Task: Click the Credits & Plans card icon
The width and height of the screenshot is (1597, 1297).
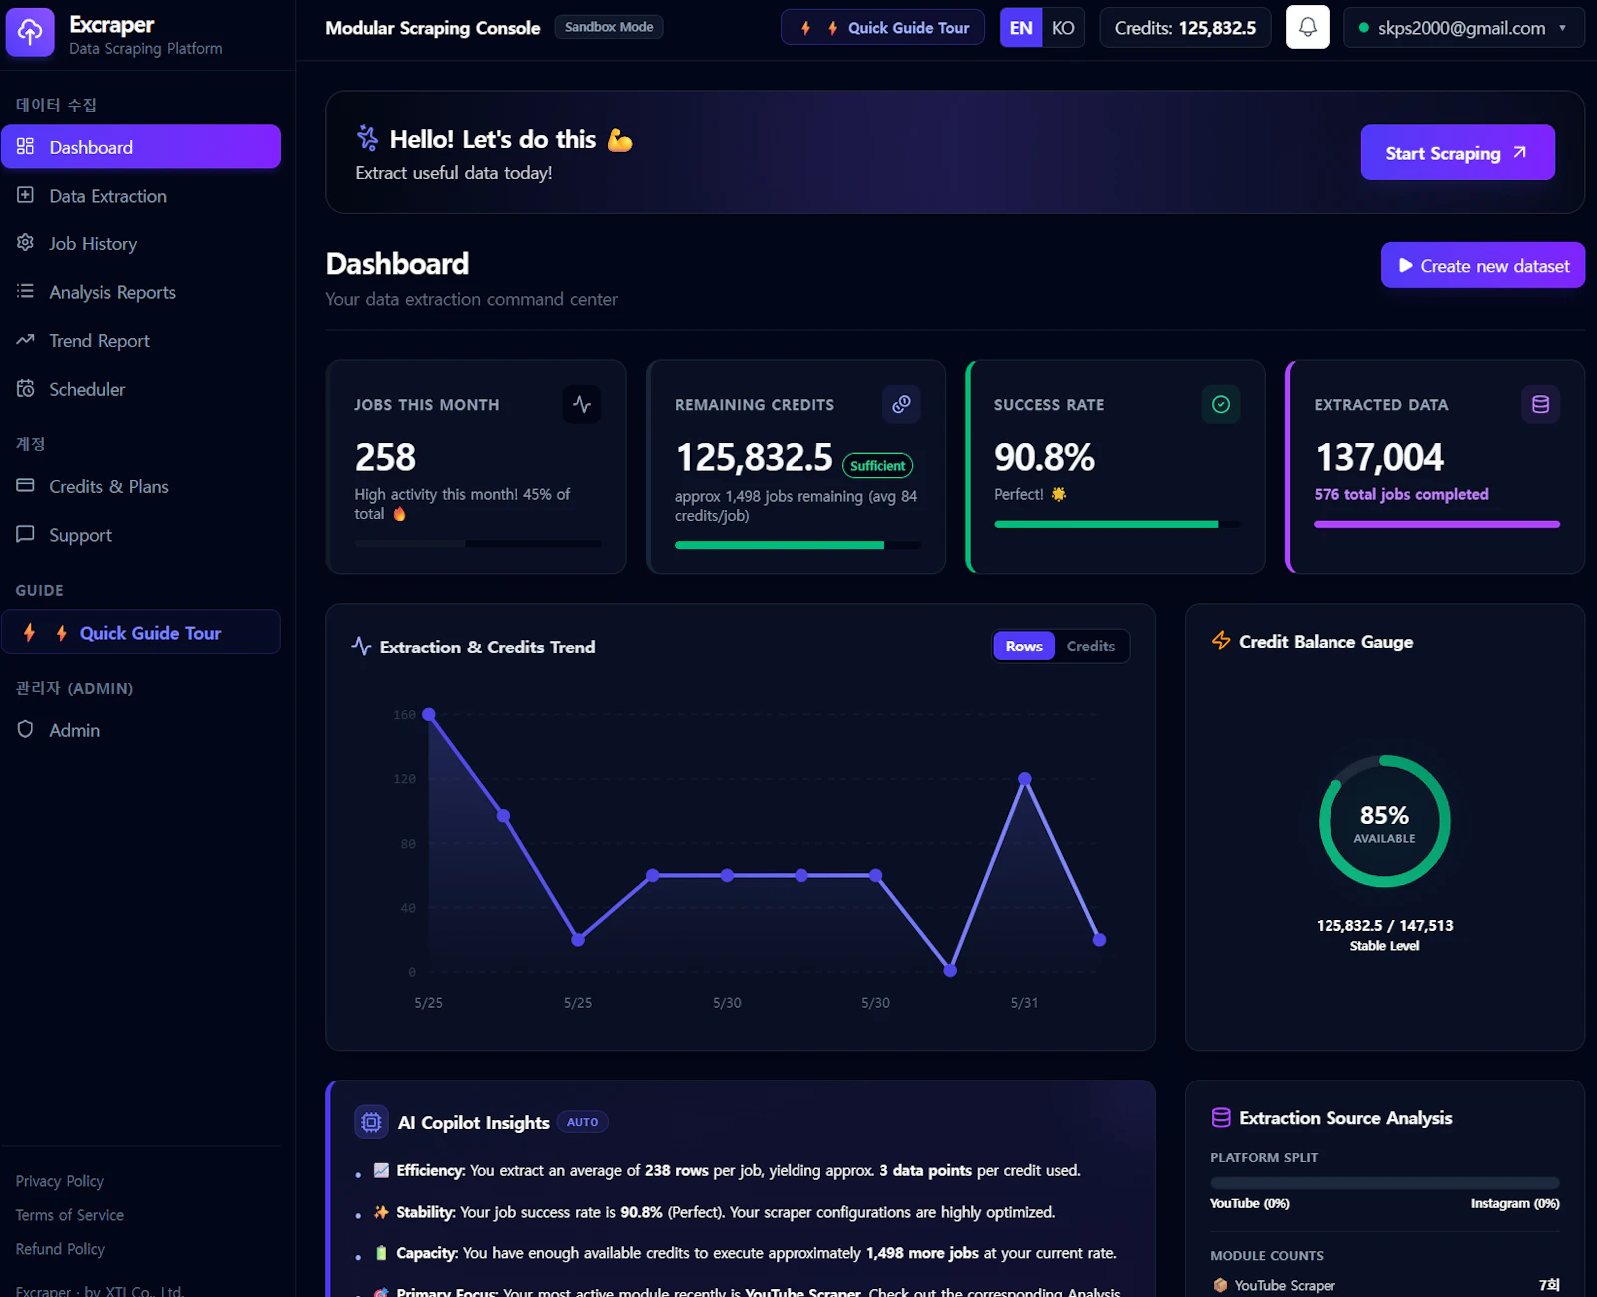Action: [25, 485]
